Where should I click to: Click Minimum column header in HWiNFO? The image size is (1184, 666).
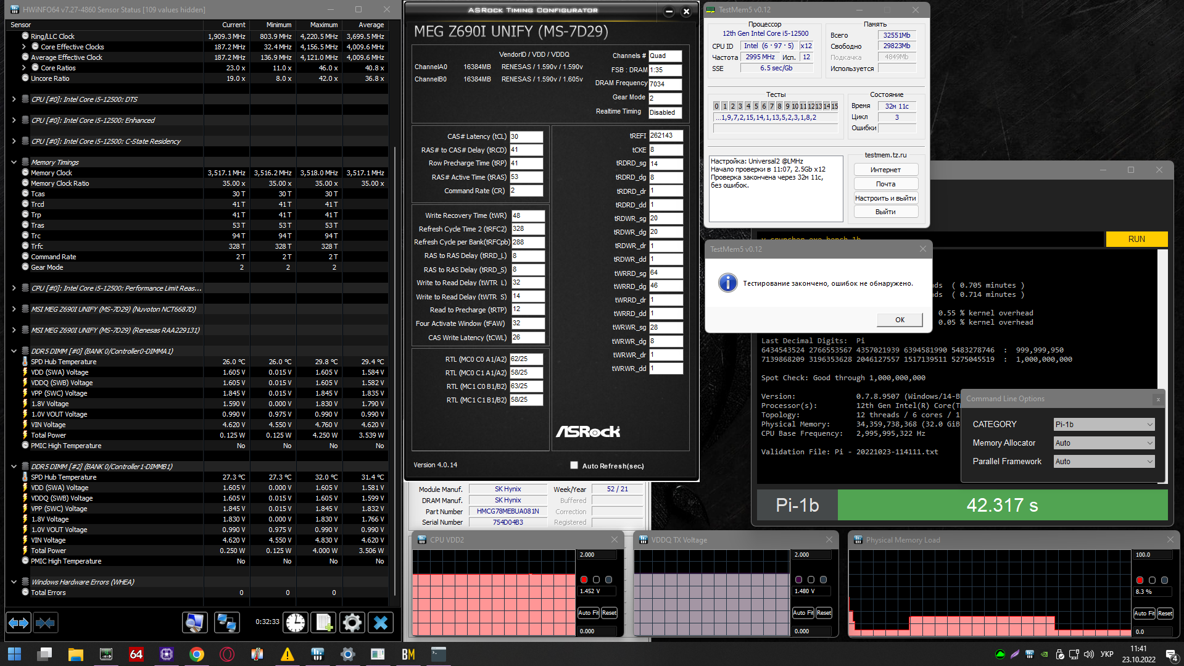click(x=272, y=25)
